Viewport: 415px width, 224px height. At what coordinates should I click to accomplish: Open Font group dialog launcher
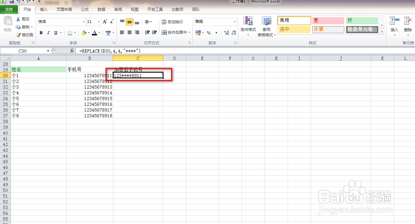pyautogui.click(x=114, y=43)
